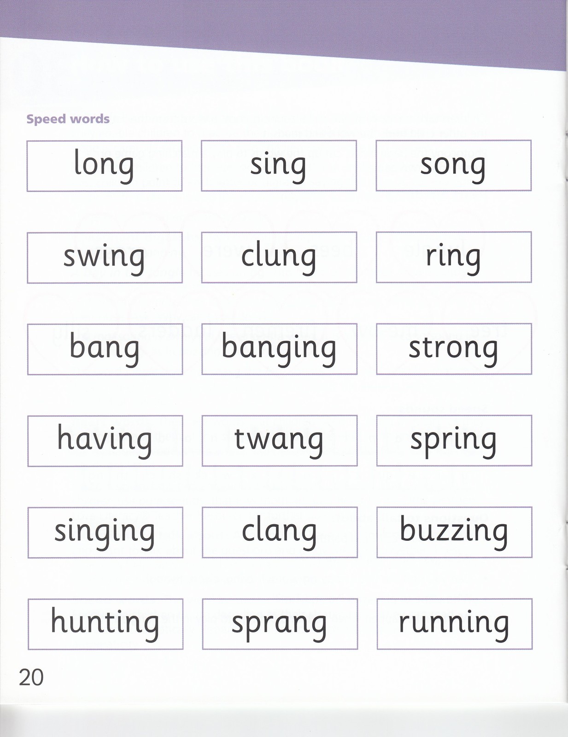Choose the "twang" word card
The image size is (568, 737).
coord(280,441)
